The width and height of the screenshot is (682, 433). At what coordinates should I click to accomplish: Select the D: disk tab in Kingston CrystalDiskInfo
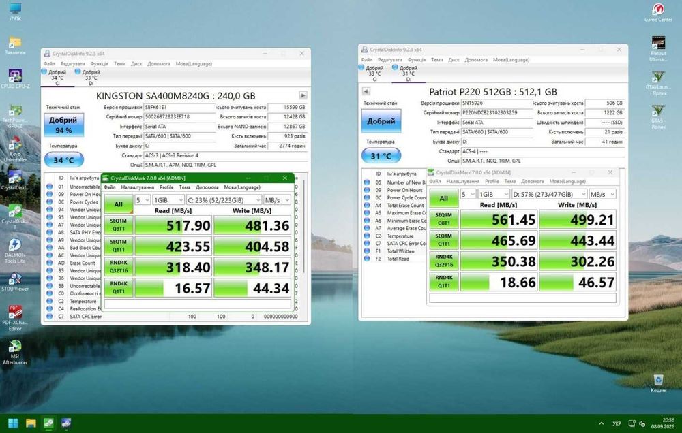point(87,77)
